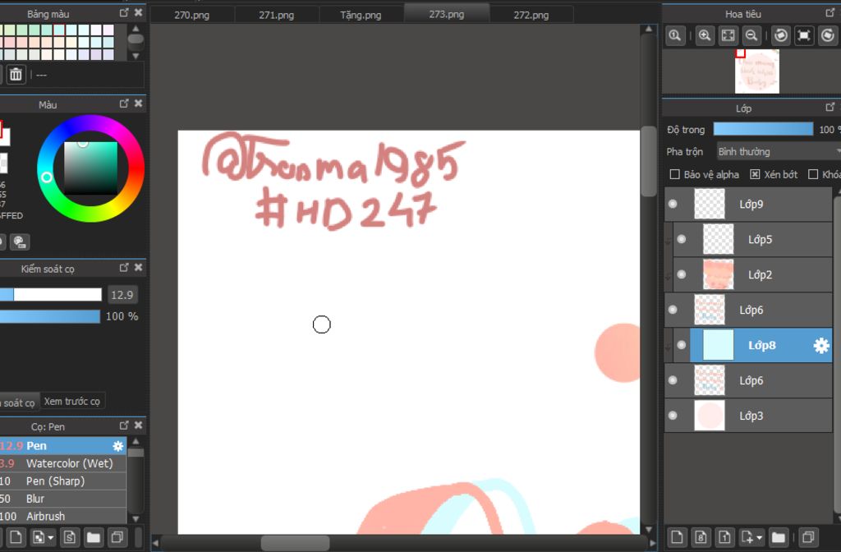Add new 8-bit layer
The height and width of the screenshot is (552, 841).
[x=701, y=537]
